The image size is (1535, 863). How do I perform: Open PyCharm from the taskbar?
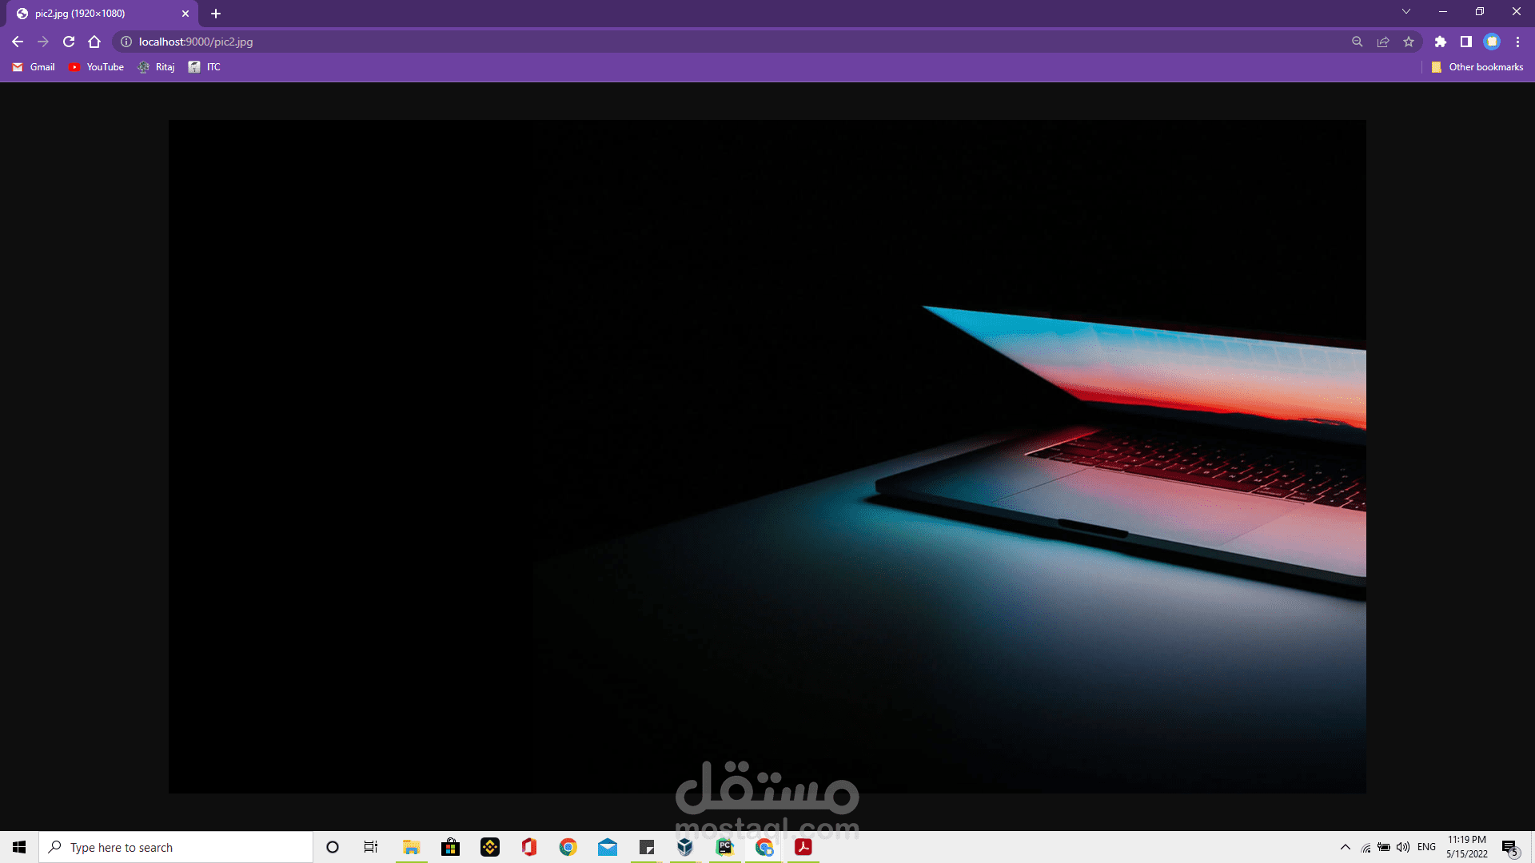(x=725, y=847)
